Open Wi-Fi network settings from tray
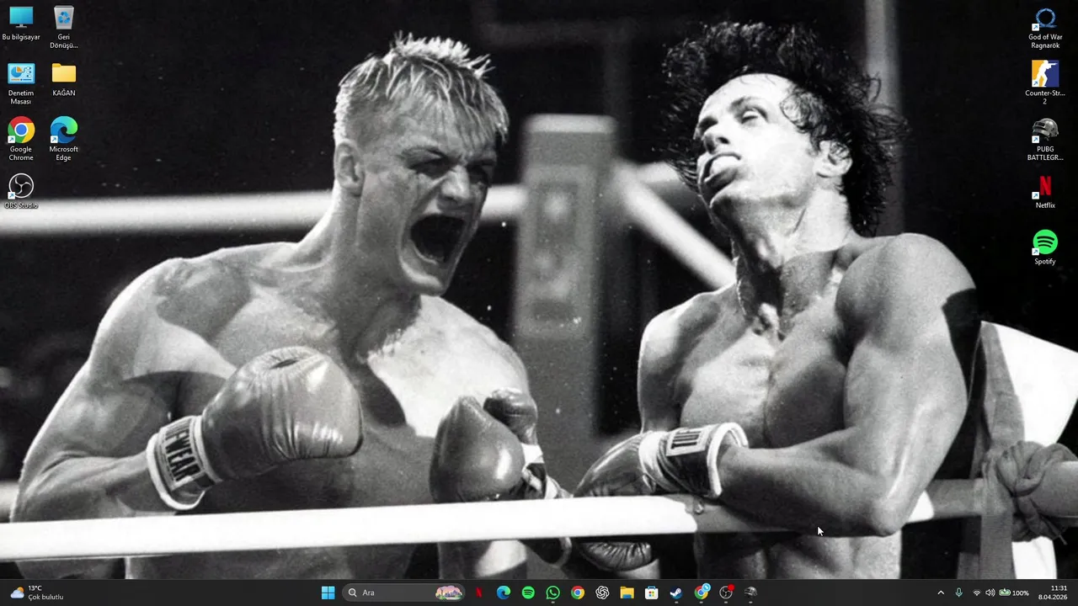The height and width of the screenshot is (606, 1078). pos(977,593)
